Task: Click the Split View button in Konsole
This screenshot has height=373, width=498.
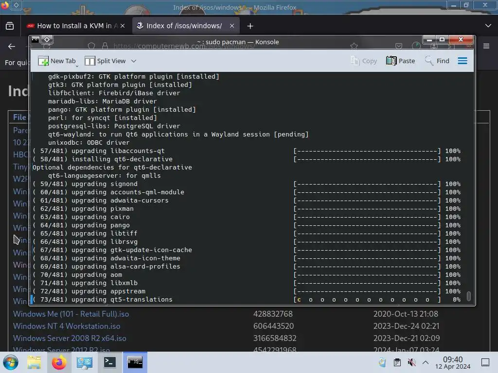Action: coord(106,61)
